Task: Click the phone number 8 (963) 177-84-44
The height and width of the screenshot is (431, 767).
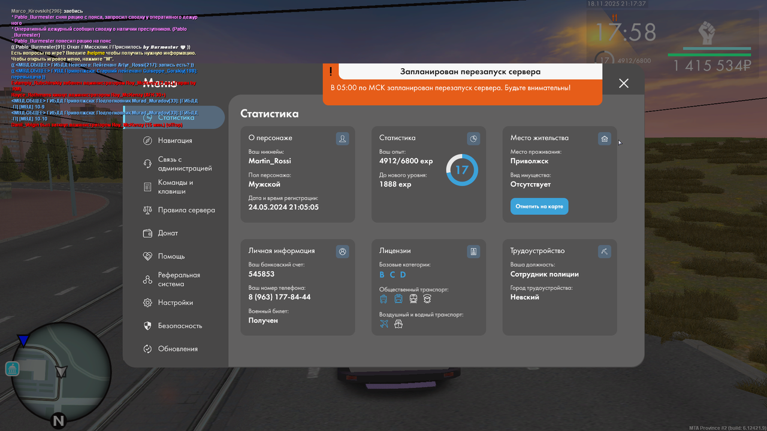Action: (x=279, y=297)
